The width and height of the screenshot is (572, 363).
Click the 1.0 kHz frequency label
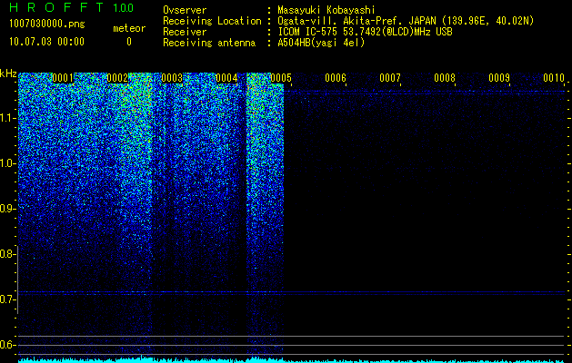pos(7,163)
